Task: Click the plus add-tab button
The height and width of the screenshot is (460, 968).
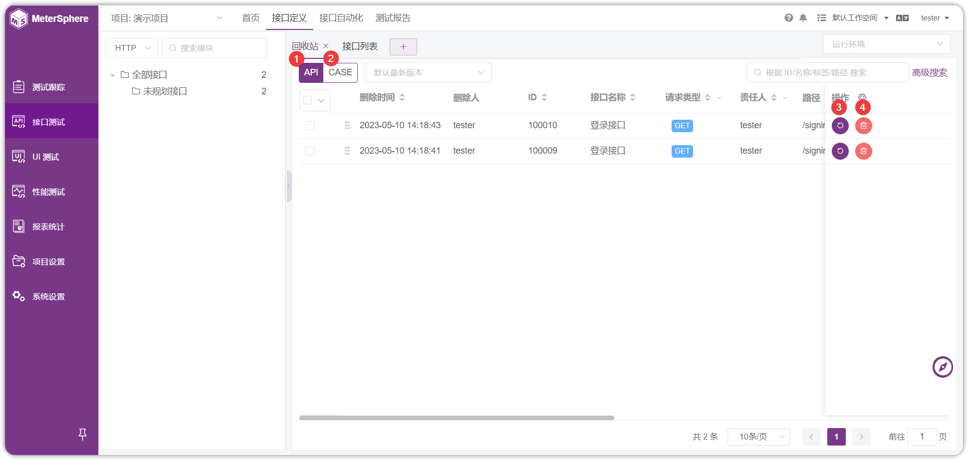Action: [403, 47]
